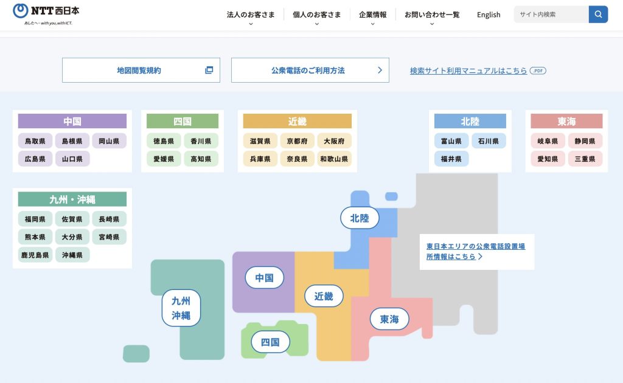Click the magnifying glass search button
The height and width of the screenshot is (383, 623).
pos(598,15)
